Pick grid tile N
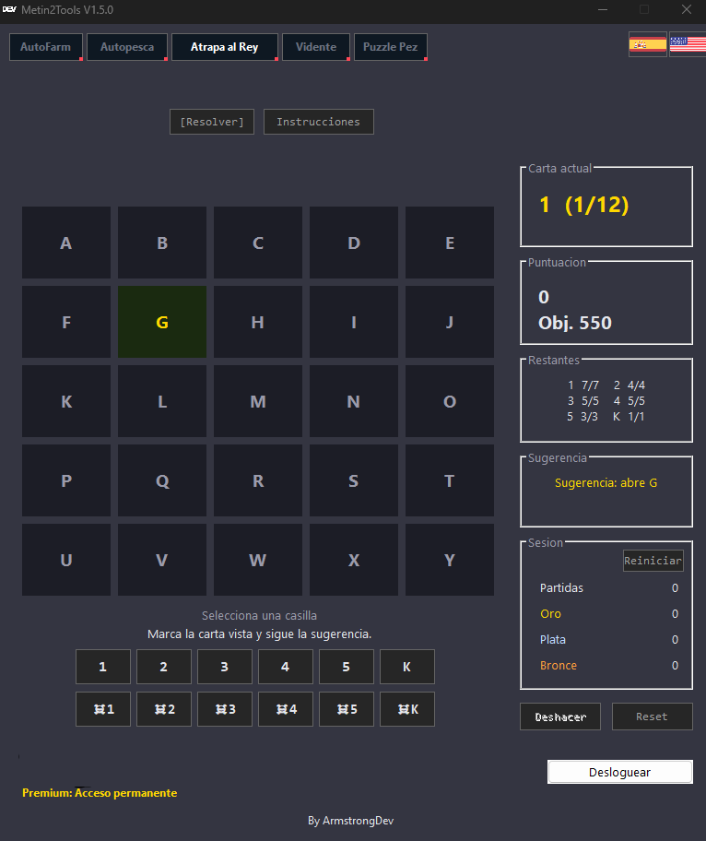Image resolution: width=706 pixels, height=841 pixels. coord(354,401)
